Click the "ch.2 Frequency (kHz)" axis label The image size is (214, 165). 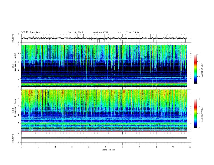coord(14,107)
